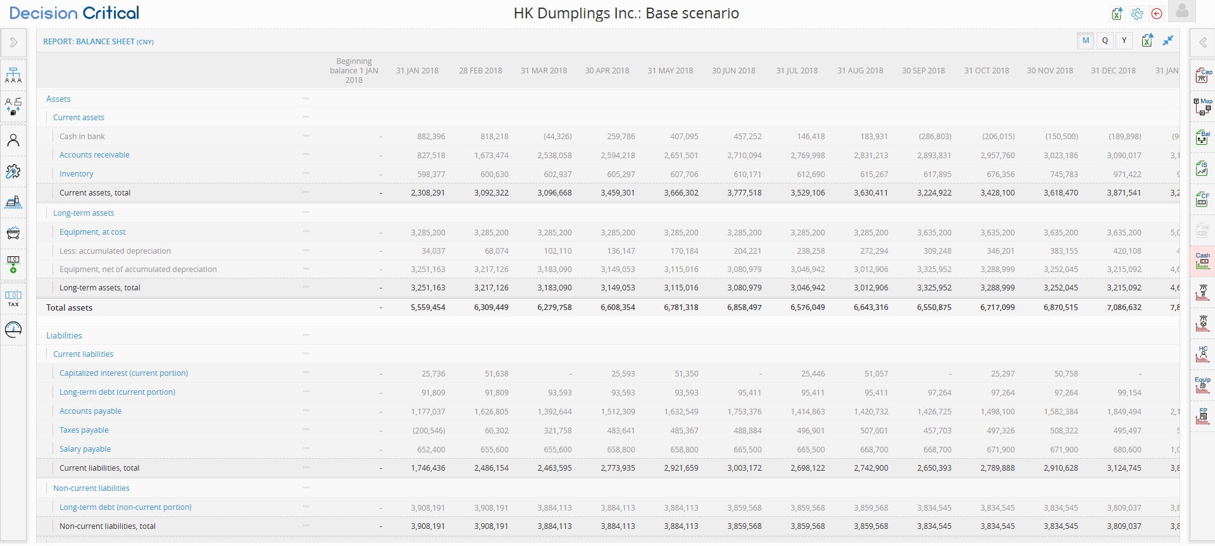Export to Excel from the top header

tap(1117, 13)
